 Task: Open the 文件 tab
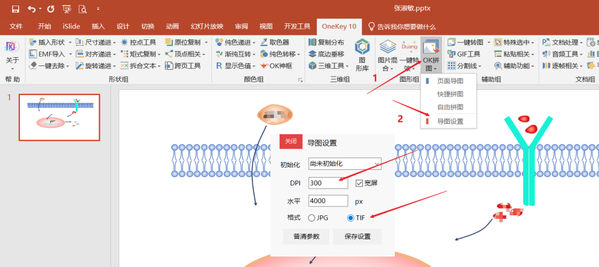16,27
